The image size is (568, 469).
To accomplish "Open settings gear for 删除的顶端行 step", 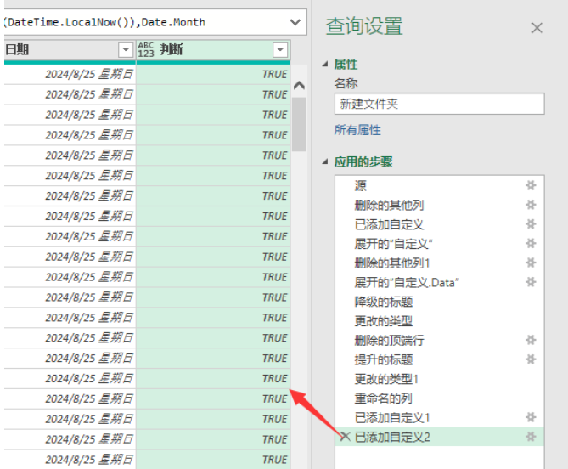I will pos(531,340).
